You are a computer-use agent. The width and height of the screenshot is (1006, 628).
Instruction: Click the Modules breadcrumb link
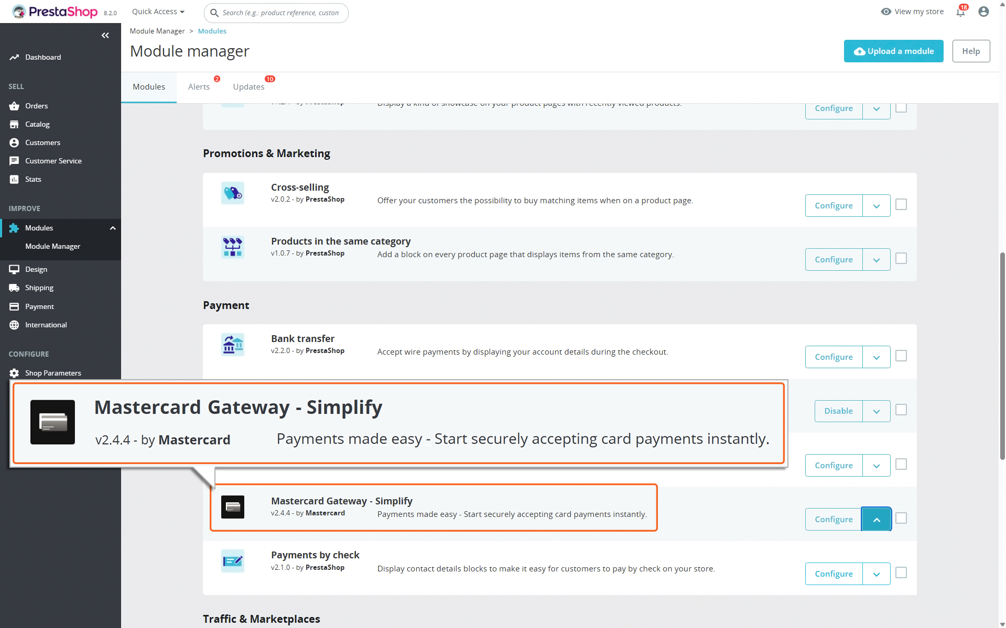(x=212, y=31)
